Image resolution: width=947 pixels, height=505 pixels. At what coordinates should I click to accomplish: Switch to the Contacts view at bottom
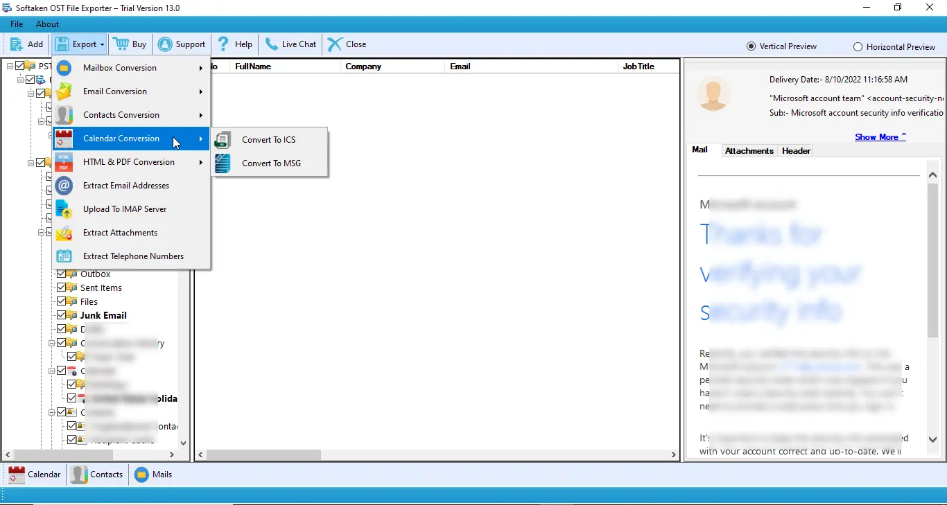pyautogui.click(x=97, y=475)
